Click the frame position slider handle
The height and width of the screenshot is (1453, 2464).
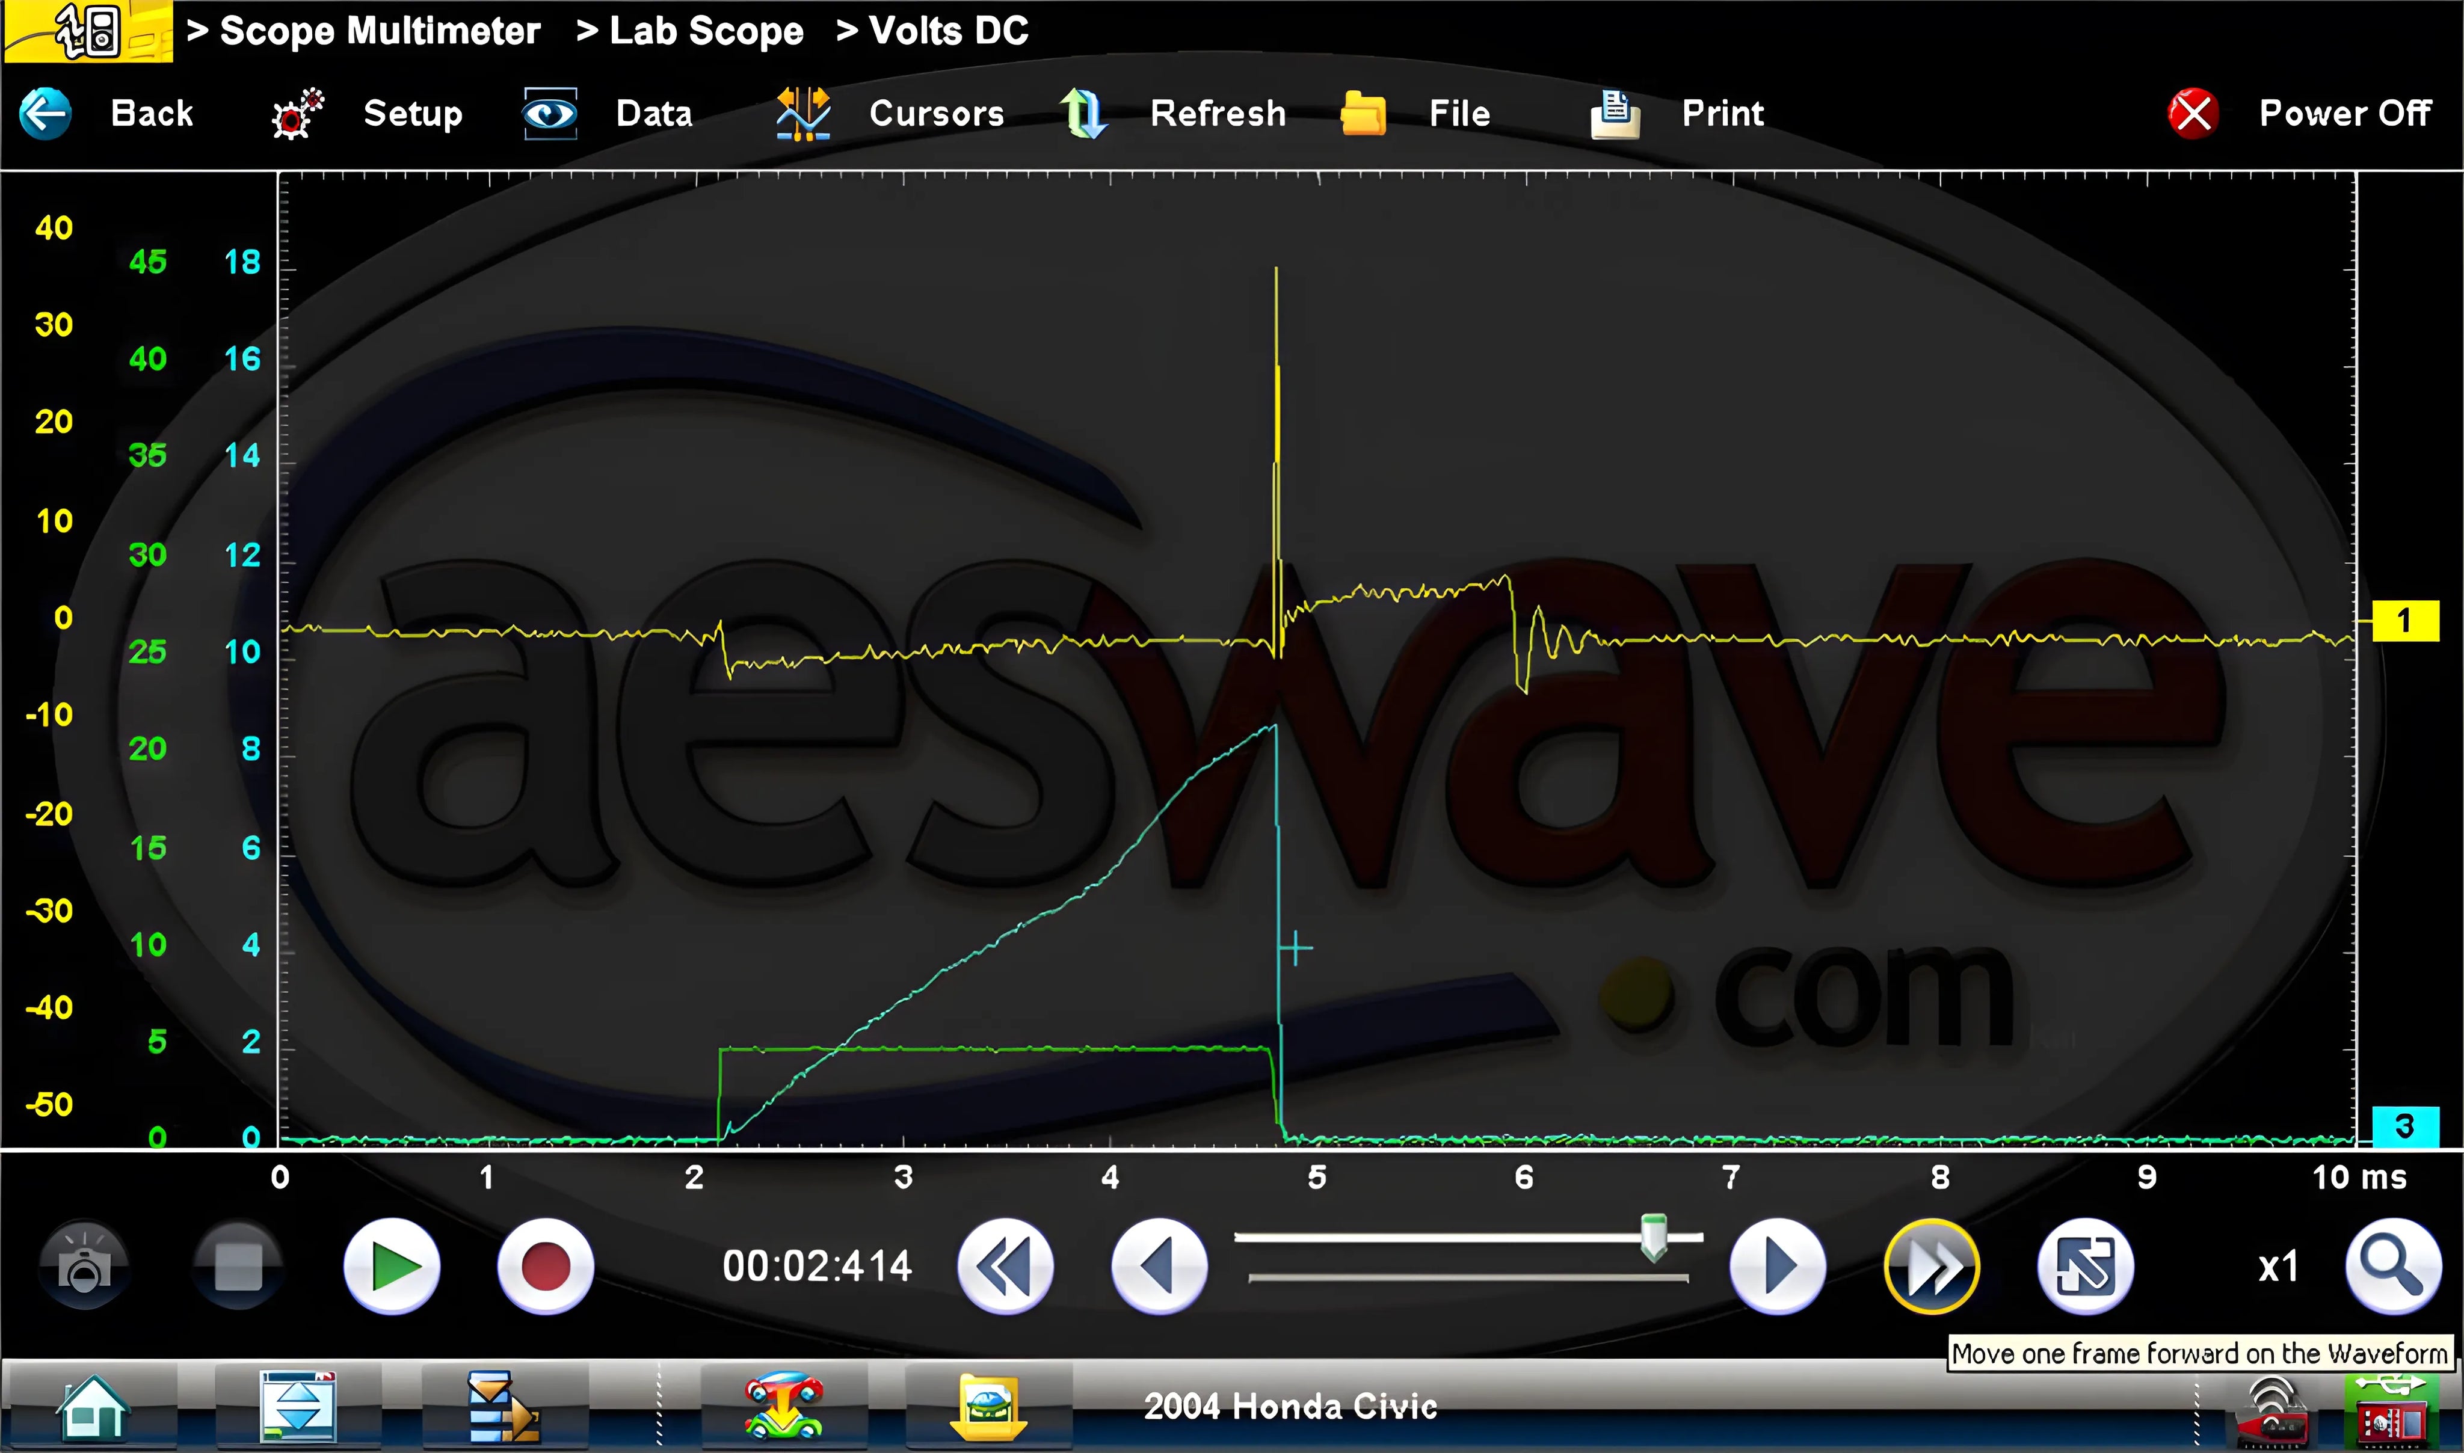[1653, 1236]
